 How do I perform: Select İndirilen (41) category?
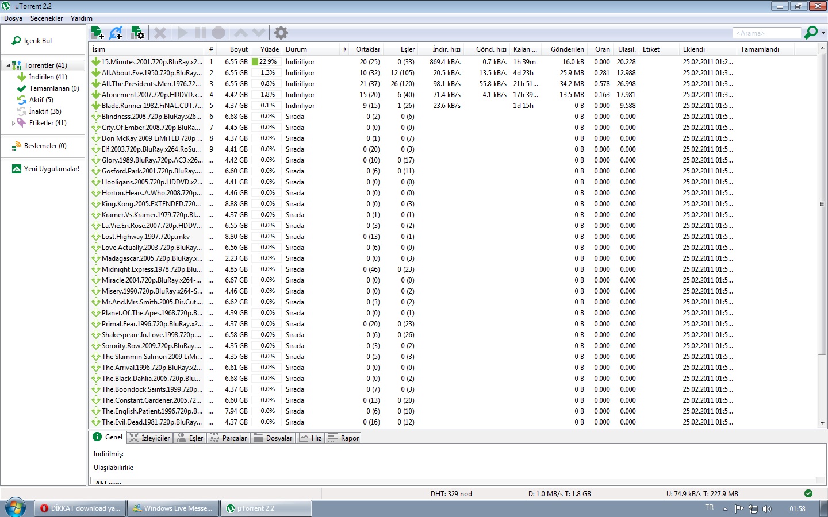[x=48, y=77]
